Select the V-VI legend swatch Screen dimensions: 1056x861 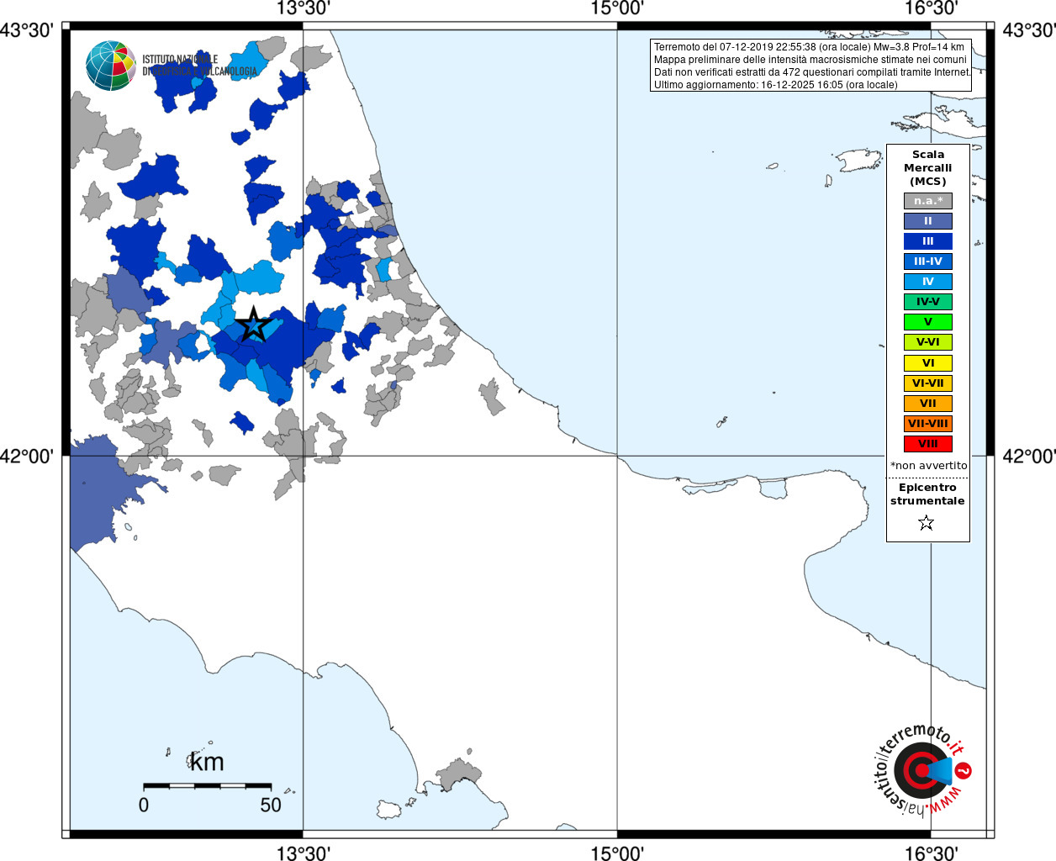(928, 342)
